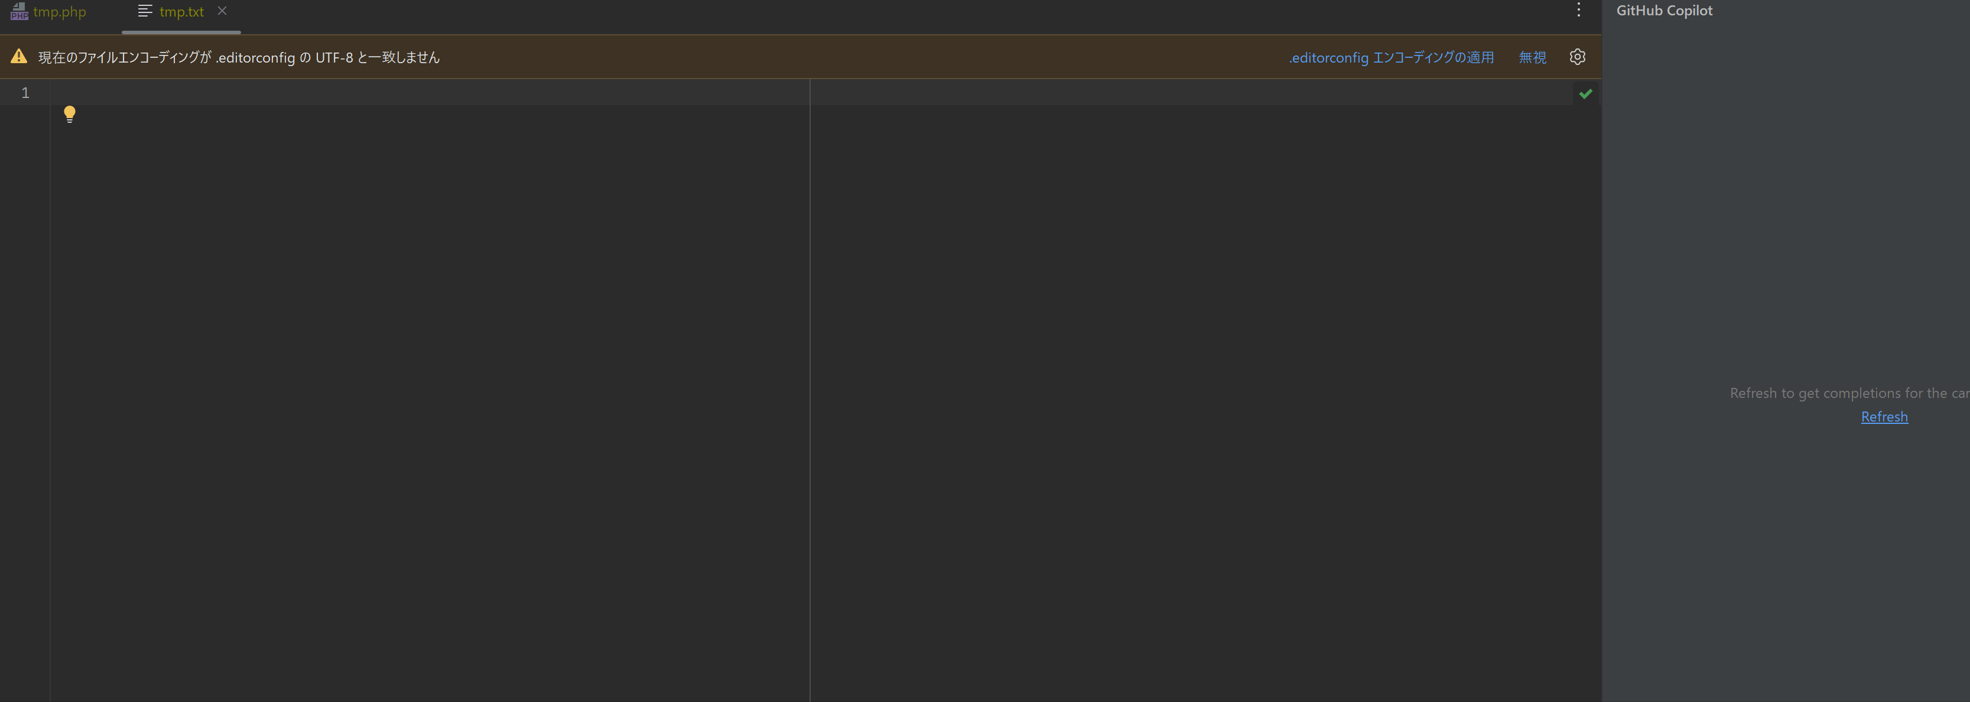Click the encoding mismatch warning message text
Screen dimensions: 1970x702
tap(239, 57)
